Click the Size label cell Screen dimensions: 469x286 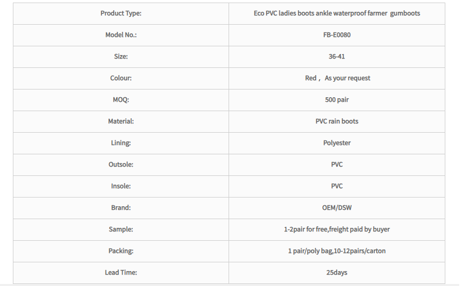coord(121,57)
